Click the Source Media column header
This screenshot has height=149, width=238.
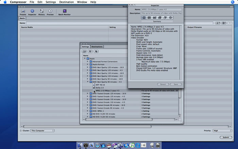pyautogui.click(x=64, y=27)
